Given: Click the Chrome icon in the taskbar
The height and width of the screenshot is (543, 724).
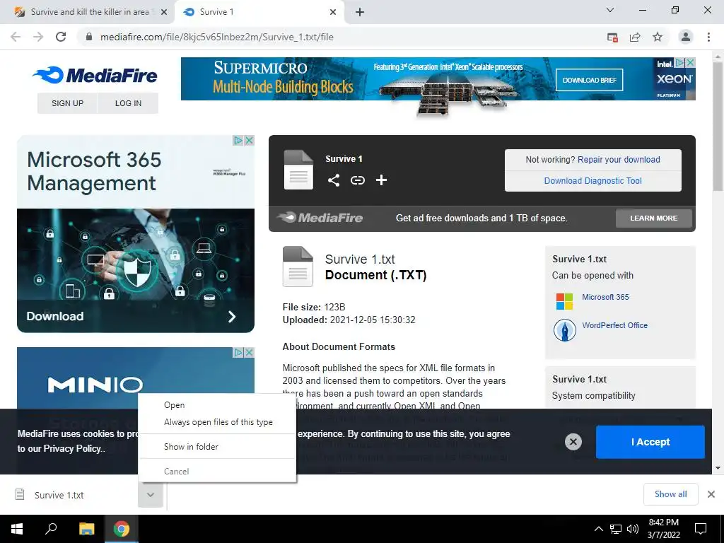Looking at the screenshot, I should [x=122, y=529].
